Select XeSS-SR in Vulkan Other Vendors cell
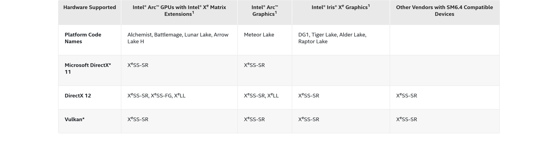This screenshot has height=142, width=558. [x=406, y=119]
